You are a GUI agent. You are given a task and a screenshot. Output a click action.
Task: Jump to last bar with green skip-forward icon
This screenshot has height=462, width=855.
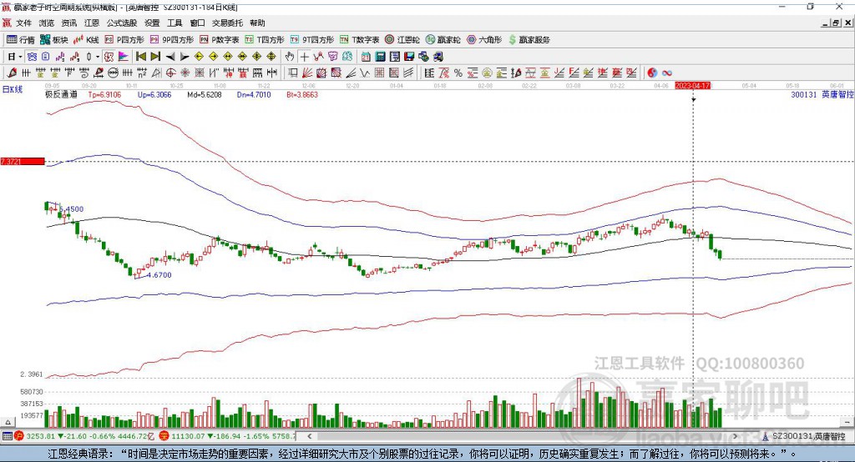tap(155, 56)
